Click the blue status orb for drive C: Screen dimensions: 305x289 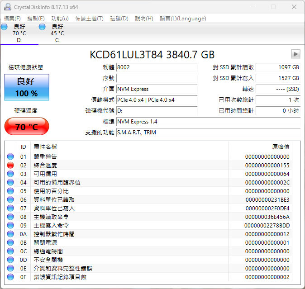click(x=42, y=27)
